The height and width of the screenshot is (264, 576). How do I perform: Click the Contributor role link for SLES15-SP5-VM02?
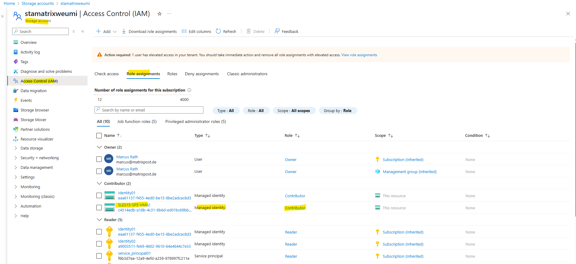point(295,208)
